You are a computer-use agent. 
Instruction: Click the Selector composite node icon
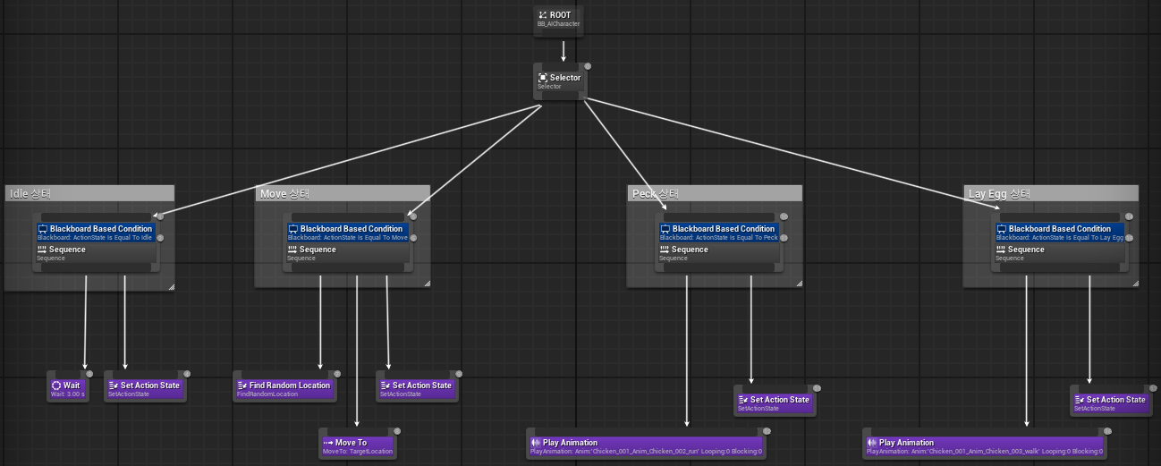click(x=543, y=78)
